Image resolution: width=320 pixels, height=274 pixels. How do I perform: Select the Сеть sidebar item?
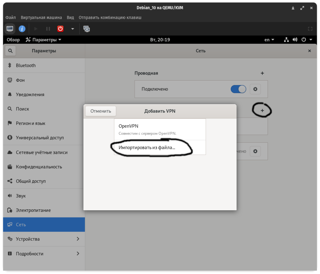pos(44,225)
